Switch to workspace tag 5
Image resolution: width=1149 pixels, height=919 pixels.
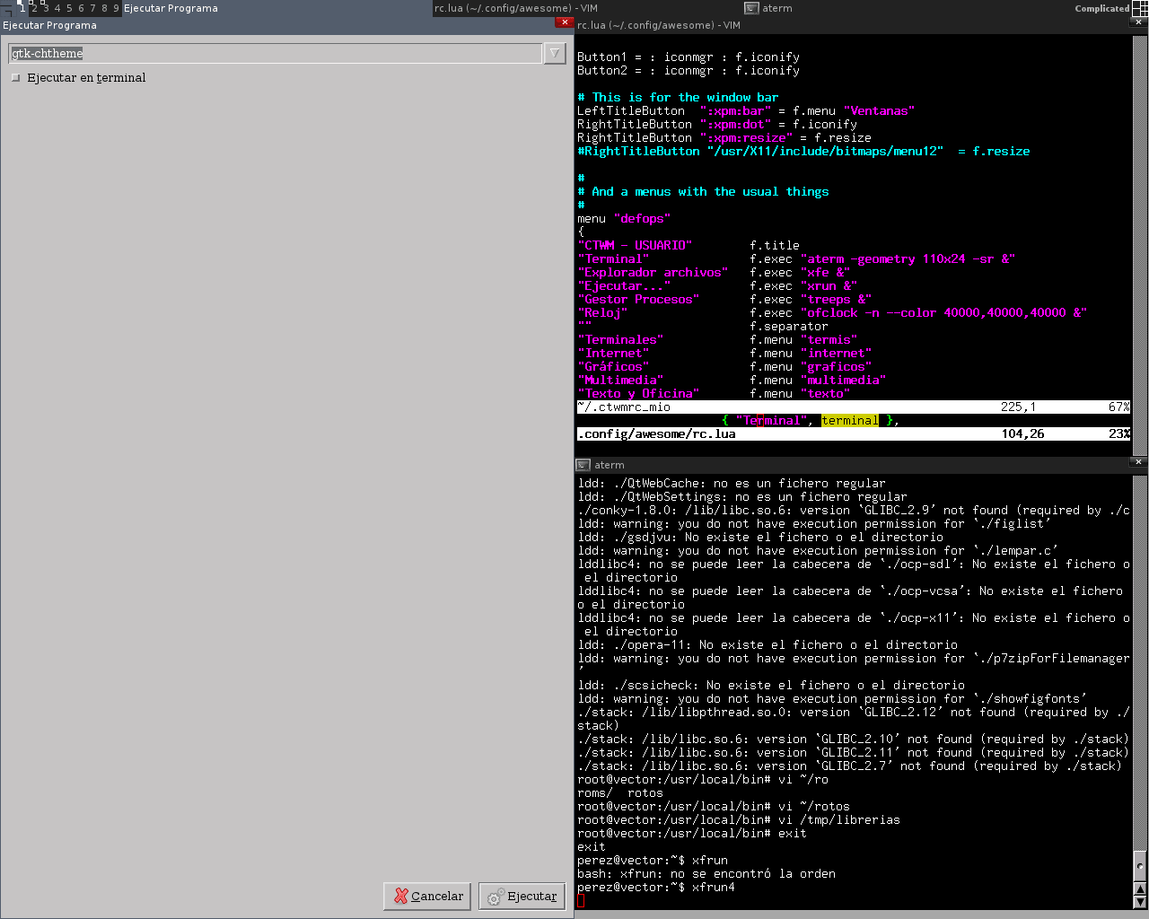tap(69, 8)
